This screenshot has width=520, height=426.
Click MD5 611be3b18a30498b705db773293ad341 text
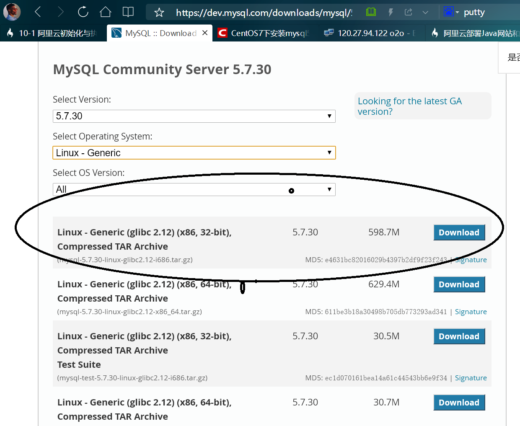[376, 312]
